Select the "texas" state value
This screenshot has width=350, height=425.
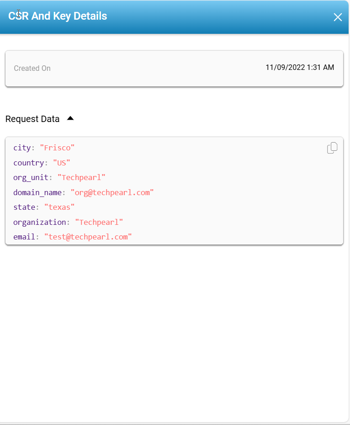coord(59,207)
